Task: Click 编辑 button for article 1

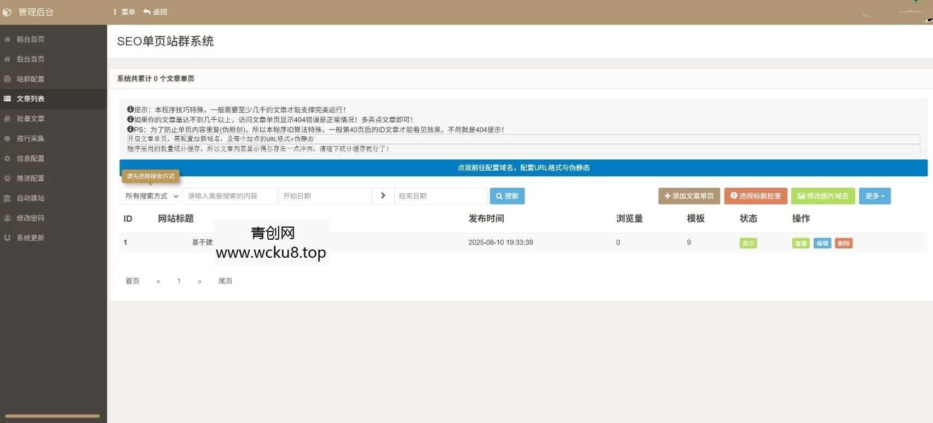Action: point(822,243)
